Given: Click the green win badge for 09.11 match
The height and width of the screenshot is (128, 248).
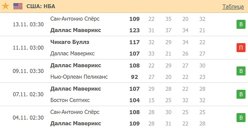Looking at the screenshot, I should (x=241, y=71).
